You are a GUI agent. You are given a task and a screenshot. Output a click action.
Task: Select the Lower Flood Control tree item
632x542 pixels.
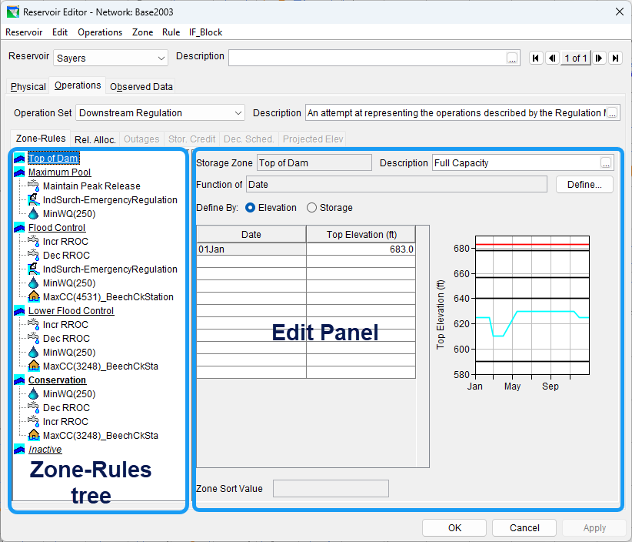click(71, 311)
